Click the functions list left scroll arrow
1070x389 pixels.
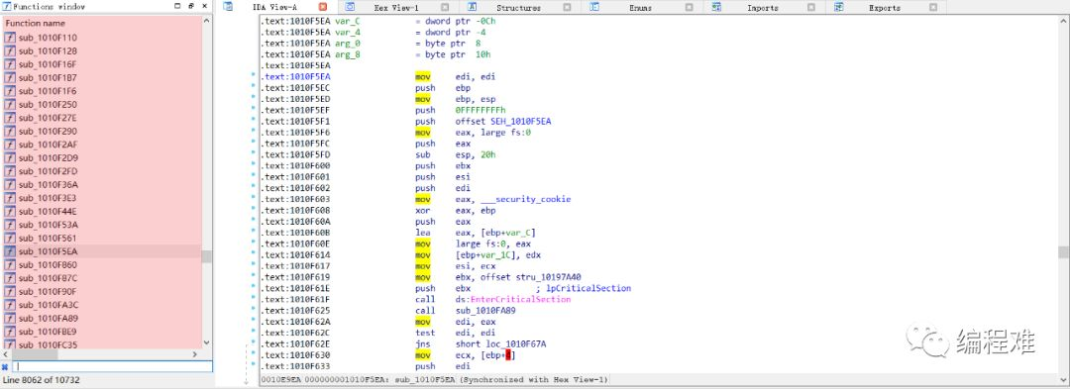[7, 354]
